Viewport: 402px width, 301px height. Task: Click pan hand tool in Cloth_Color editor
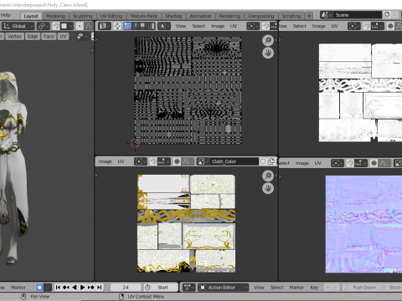coord(268,188)
